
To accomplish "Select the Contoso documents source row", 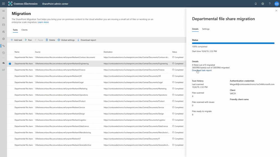I will coord(65,57).
